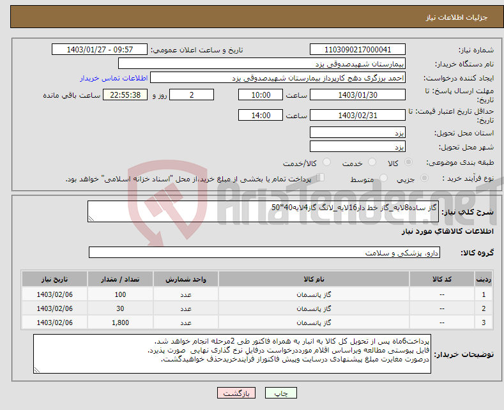Click the remaining time field 22:55:38
This screenshot has height=410, width=504.
125,95
